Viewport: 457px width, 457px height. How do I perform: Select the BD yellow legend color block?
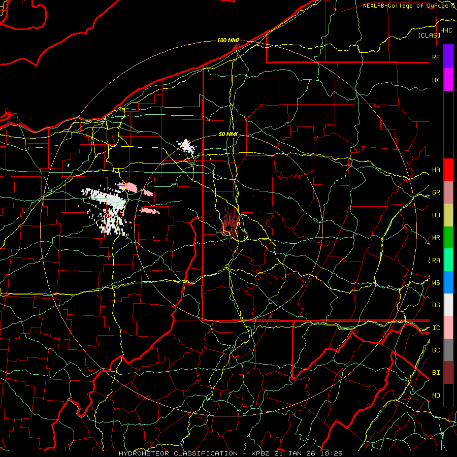[448, 215]
